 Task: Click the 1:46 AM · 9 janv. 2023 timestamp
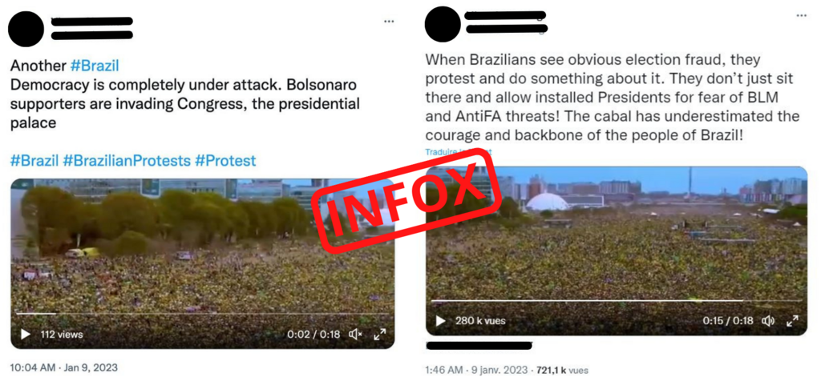click(475, 370)
